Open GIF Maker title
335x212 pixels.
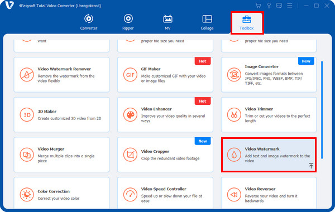(x=151, y=69)
